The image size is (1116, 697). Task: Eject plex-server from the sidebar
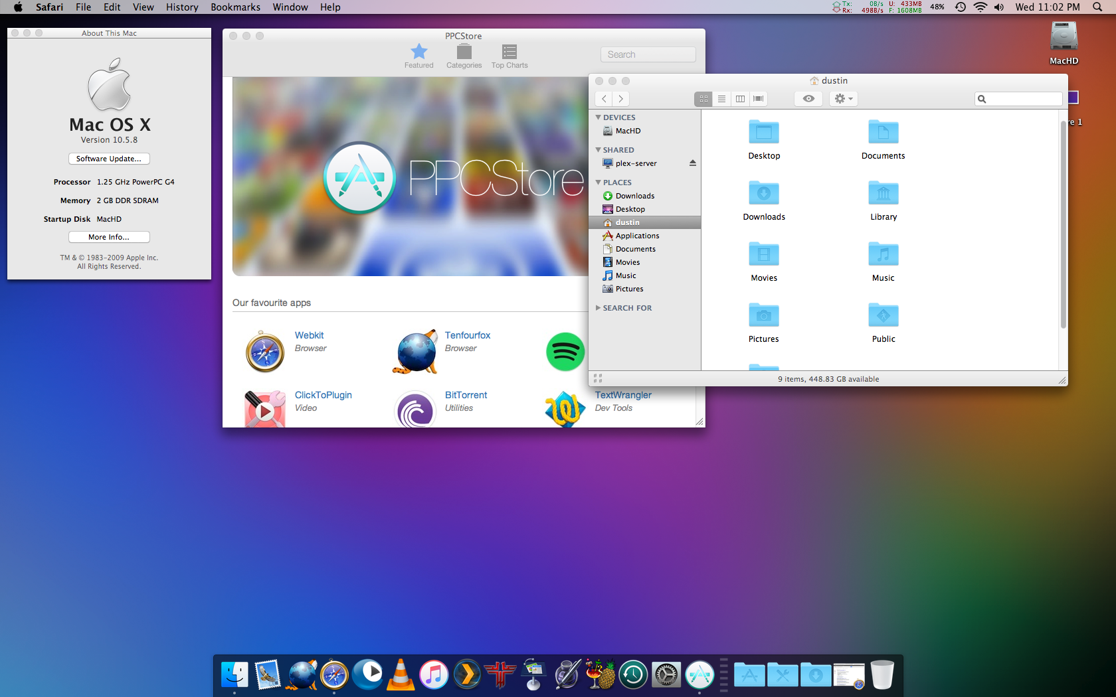(693, 163)
